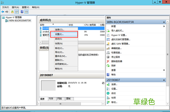
Task: Click the Back arrow toolbar icon
Action: tap(3, 12)
